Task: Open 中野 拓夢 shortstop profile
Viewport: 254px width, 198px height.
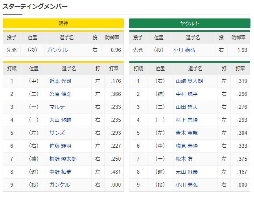Action: click(60, 172)
